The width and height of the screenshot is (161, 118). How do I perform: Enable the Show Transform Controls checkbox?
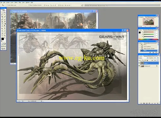pos(29,5)
